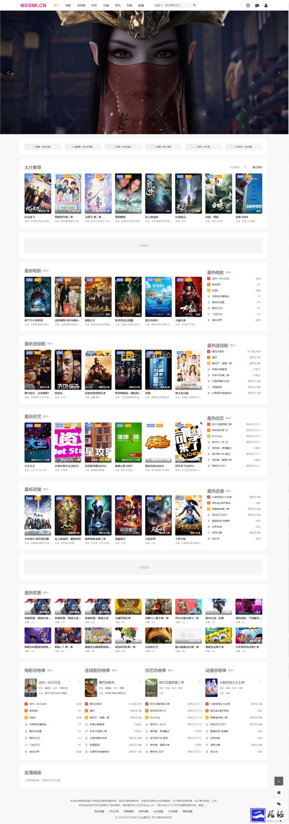The width and height of the screenshot is (289, 824).
Task: Click the 连续剧 category count button
Action: 83,147
